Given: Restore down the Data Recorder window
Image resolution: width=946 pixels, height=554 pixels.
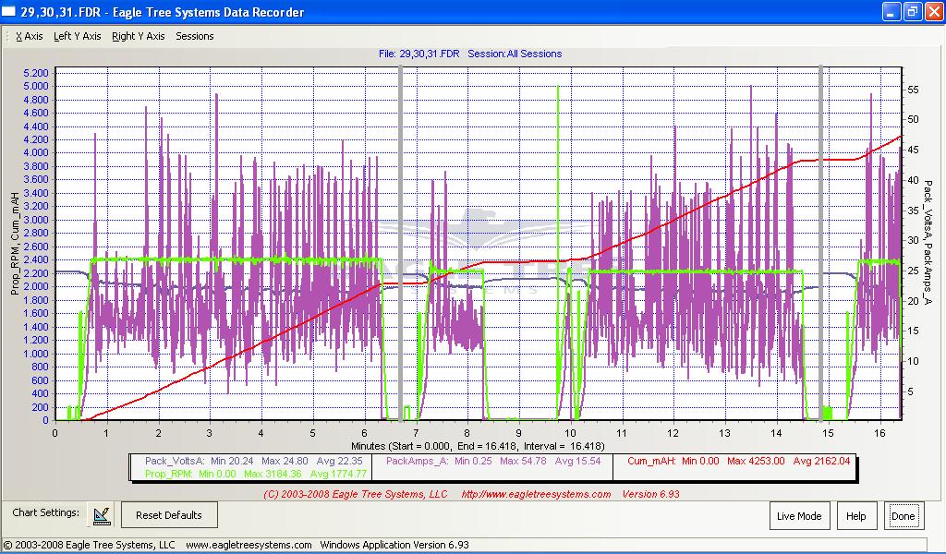Looking at the screenshot, I should click(x=911, y=11).
